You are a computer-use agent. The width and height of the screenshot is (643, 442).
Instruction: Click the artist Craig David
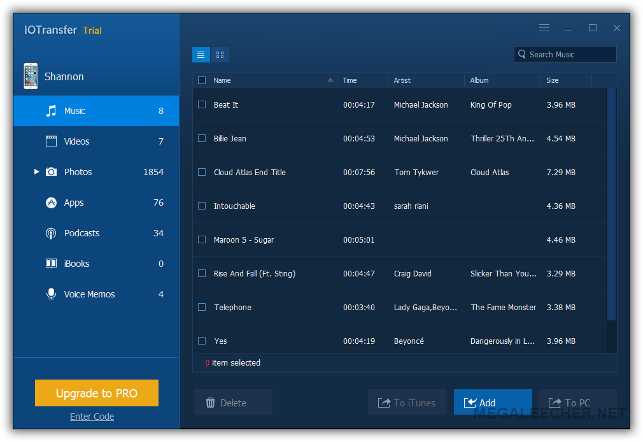click(x=413, y=273)
